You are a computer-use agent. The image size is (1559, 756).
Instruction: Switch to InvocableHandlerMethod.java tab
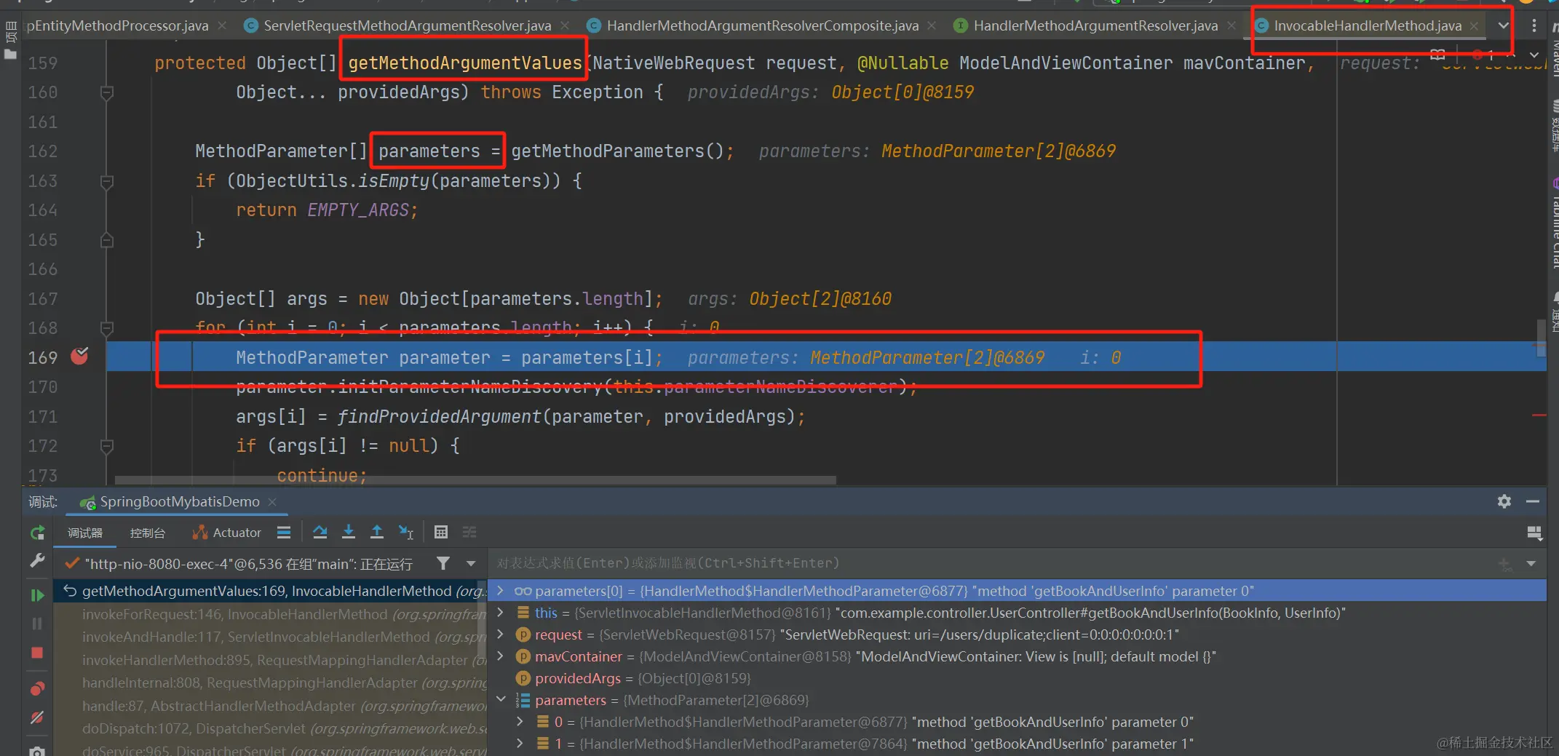coord(1367,25)
